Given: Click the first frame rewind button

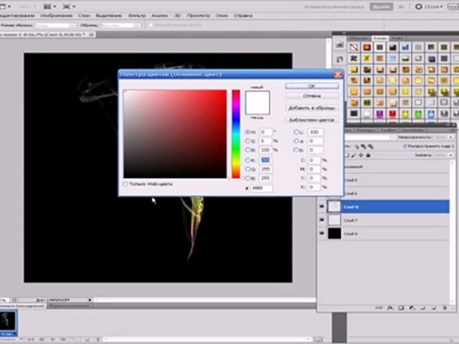Looking at the screenshot, I should tap(31, 339).
